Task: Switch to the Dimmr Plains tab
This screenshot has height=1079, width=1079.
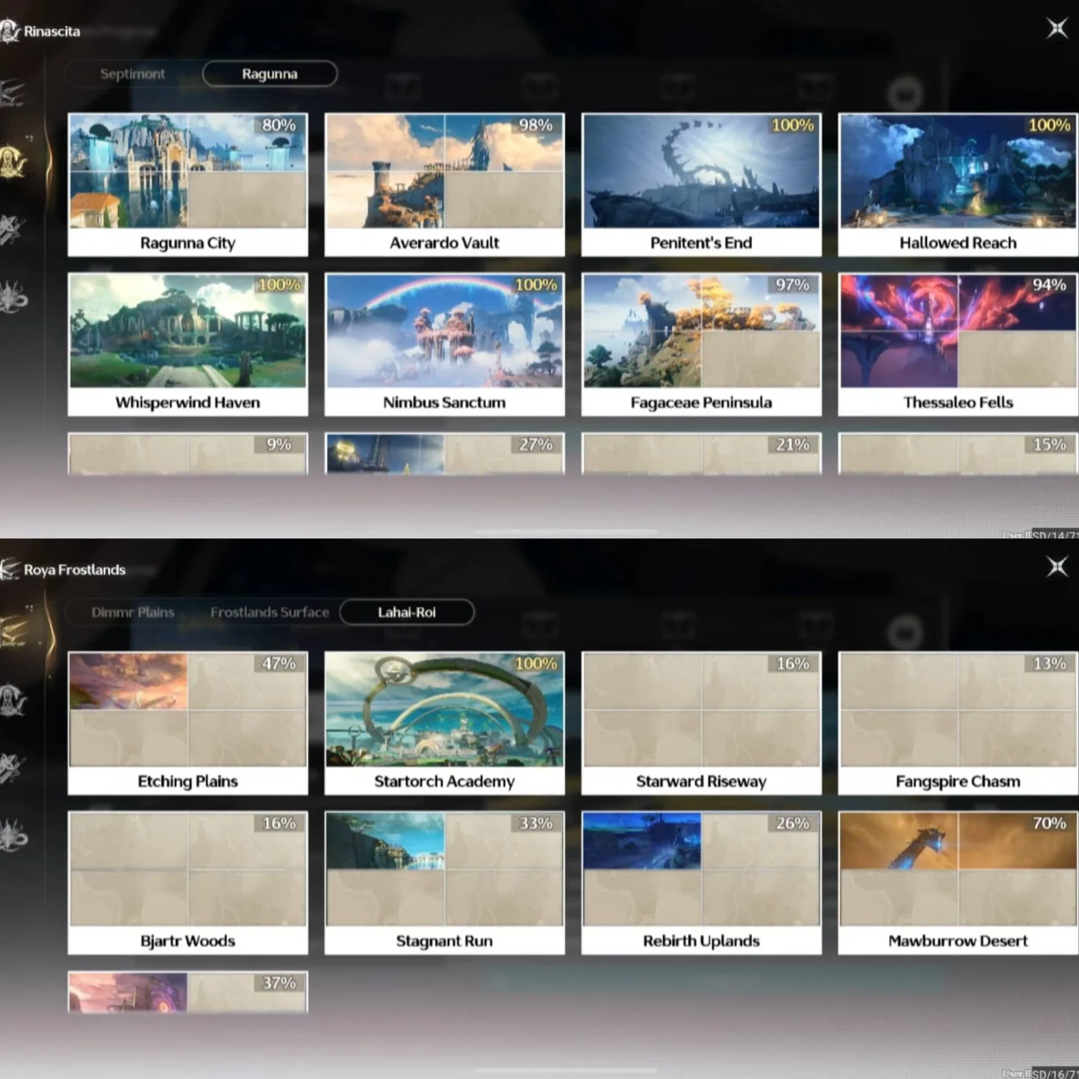Action: pyautogui.click(x=133, y=612)
